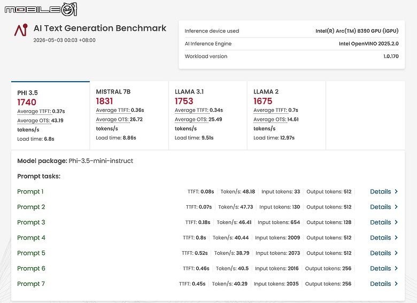Open Details for Prompt 6
The image size is (417, 303).
tap(384, 268)
